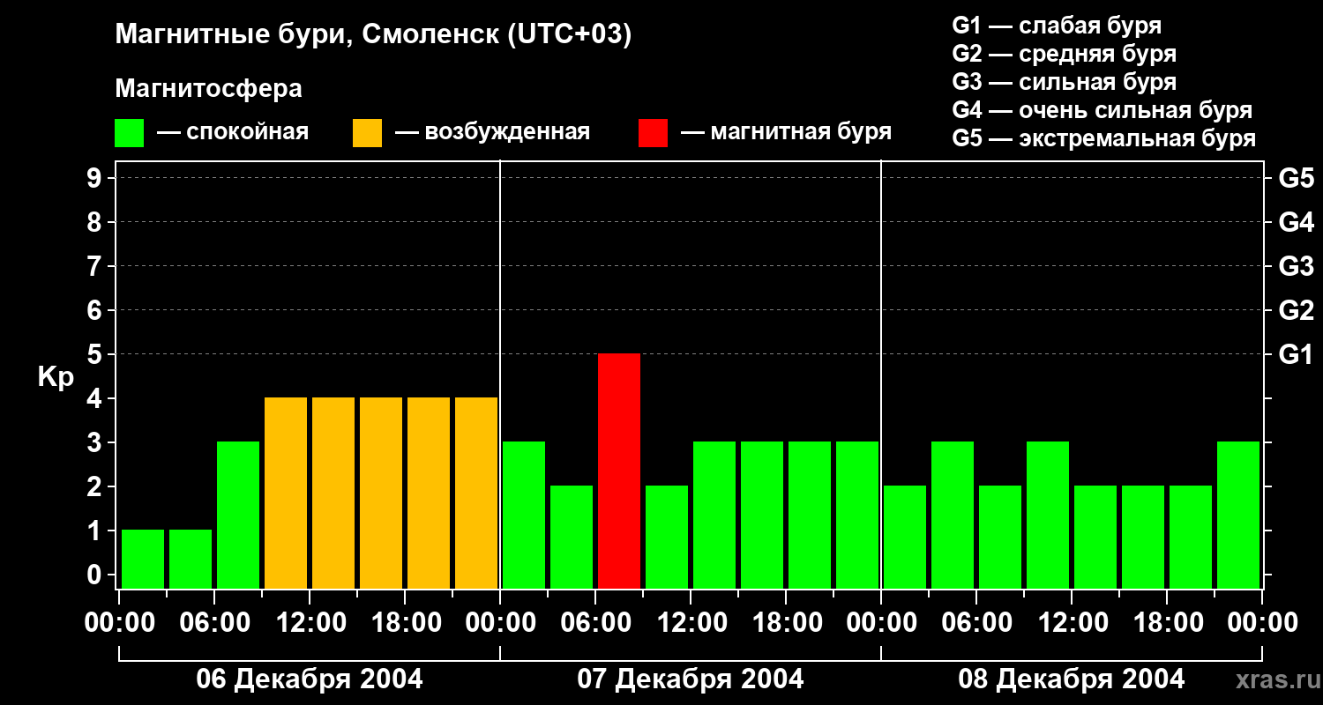Click the red 'магнитная буря' legend swatch

pyautogui.click(x=653, y=133)
